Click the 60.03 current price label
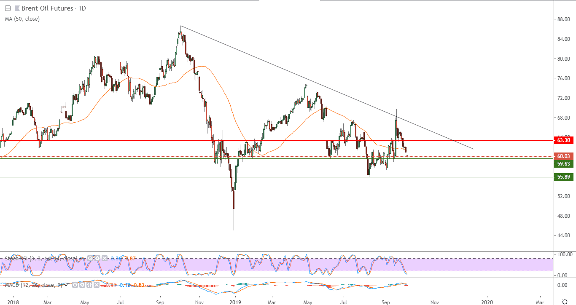 [x=564, y=156]
